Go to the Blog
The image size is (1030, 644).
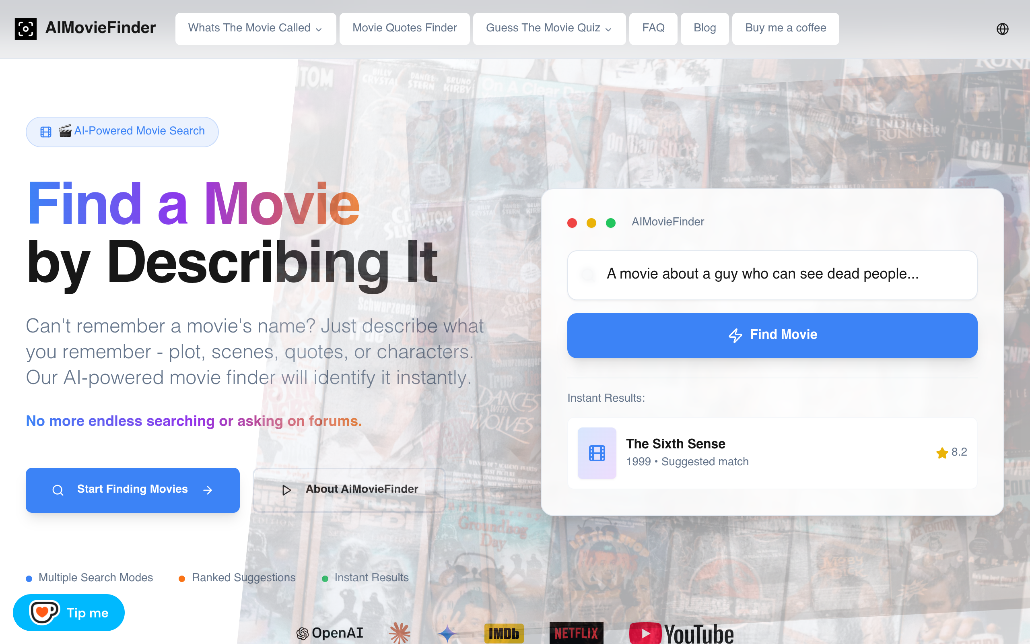click(x=705, y=29)
